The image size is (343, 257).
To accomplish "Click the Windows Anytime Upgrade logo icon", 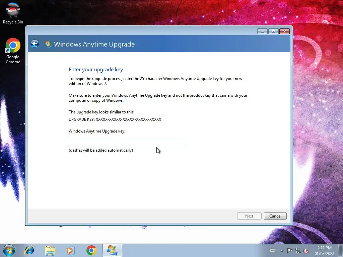I will click(48, 44).
